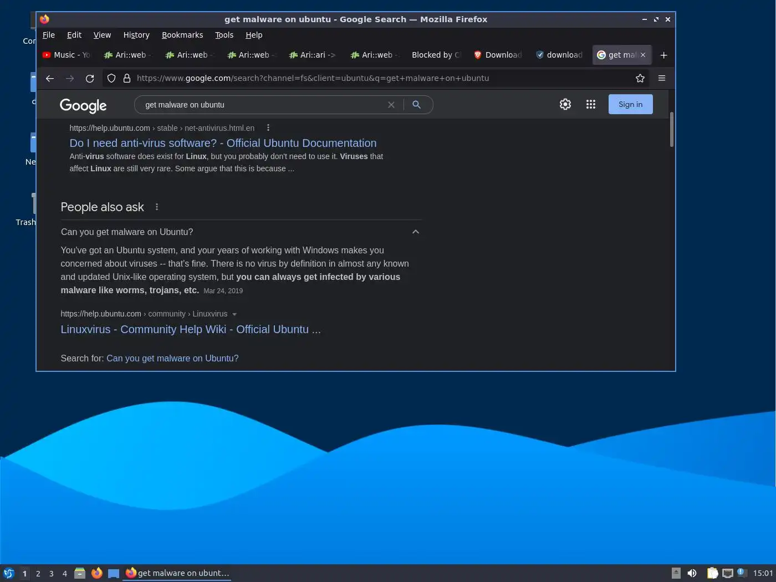The height and width of the screenshot is (582, 776).
Task: Open the View menu
Action: 102,35
